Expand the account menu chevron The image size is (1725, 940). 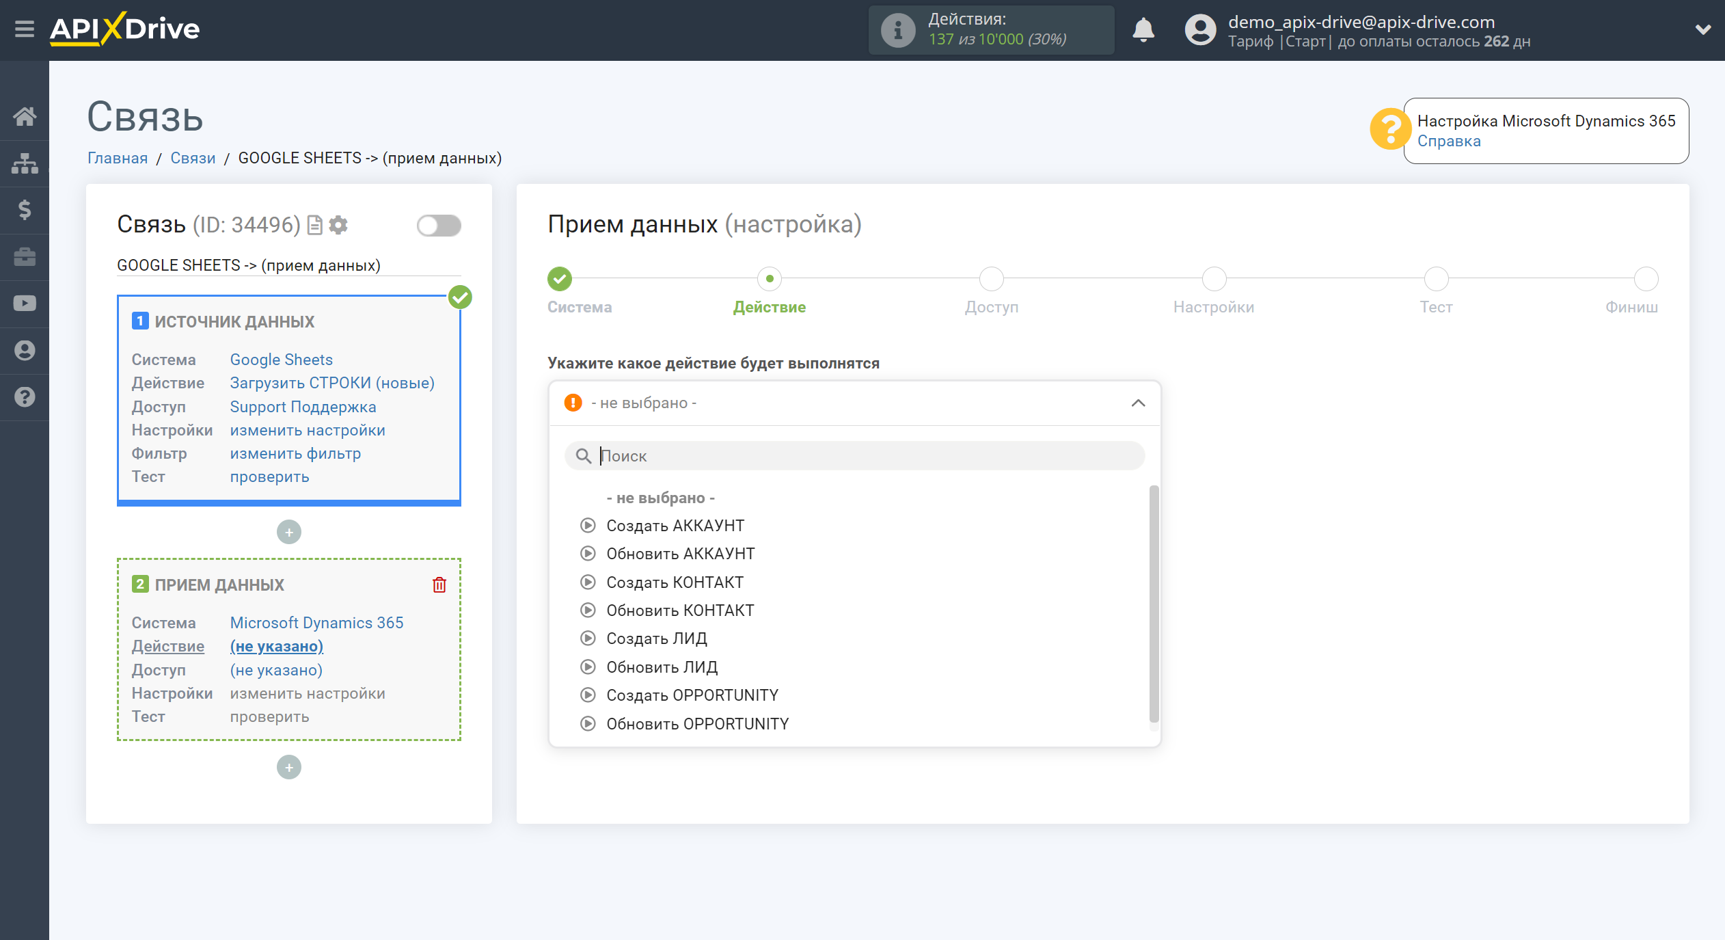[1702, 29]
